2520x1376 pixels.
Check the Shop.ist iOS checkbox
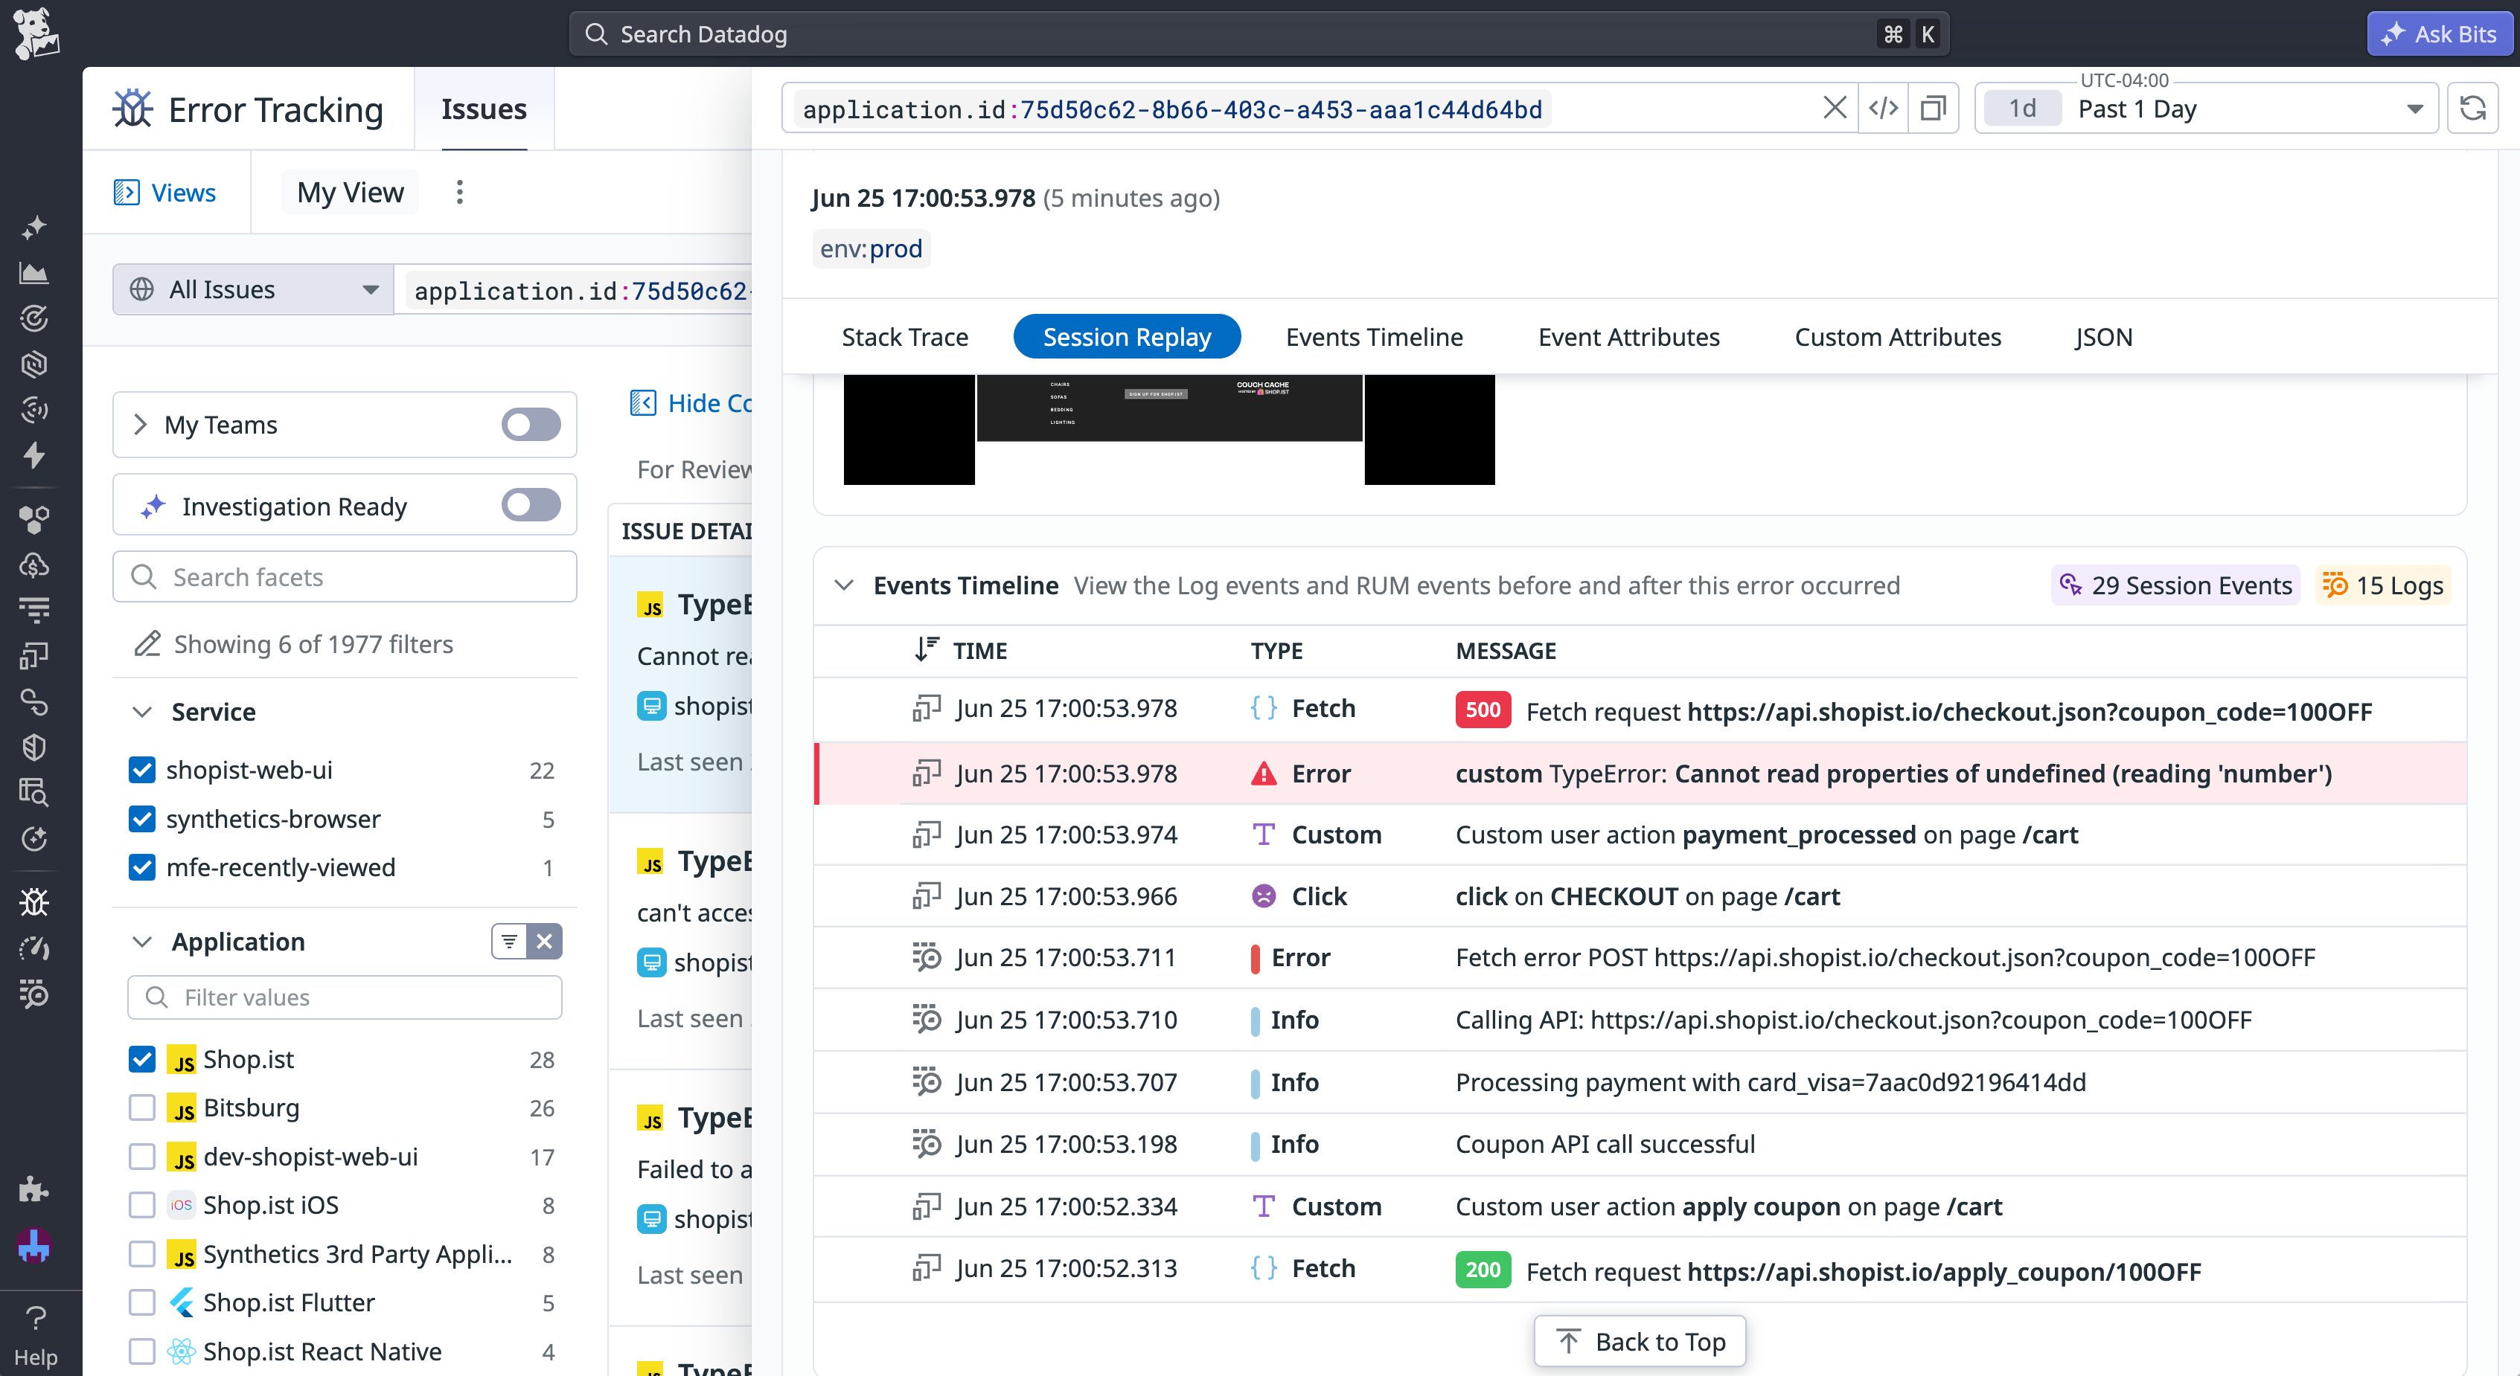click(x=142, y=1205)
